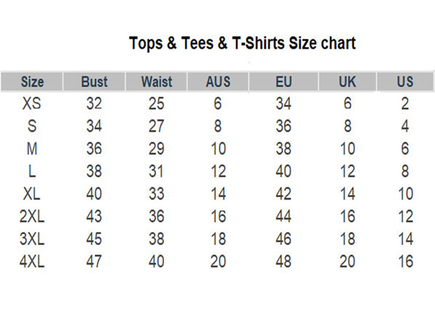
Task: Click the 2XL size row label
Action: pos(32,216)
